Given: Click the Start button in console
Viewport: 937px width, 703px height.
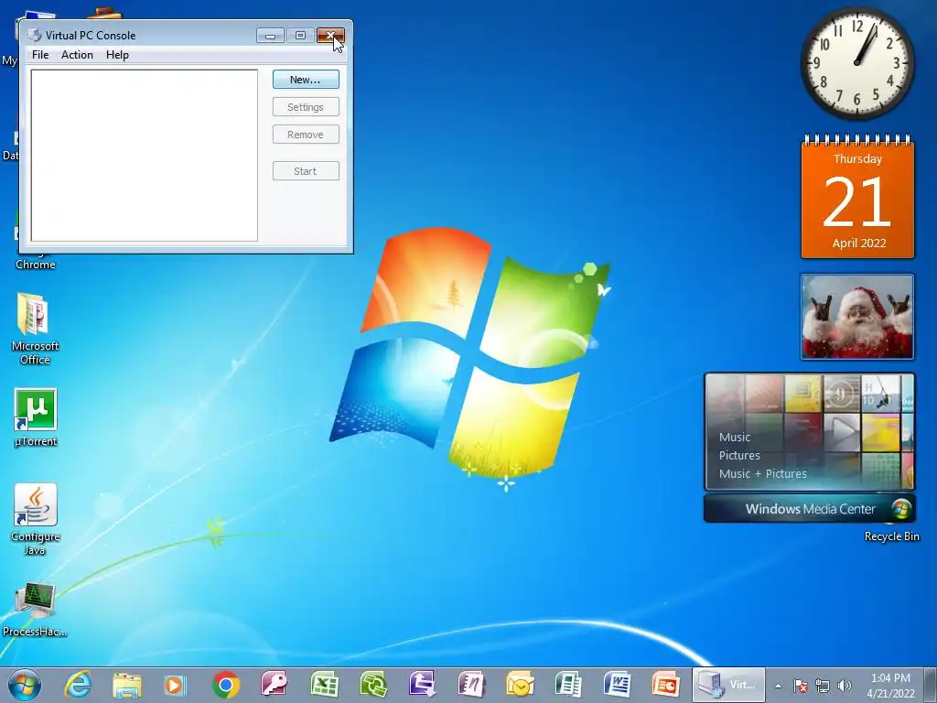Looking at the screenshot, I should [306, 171].
